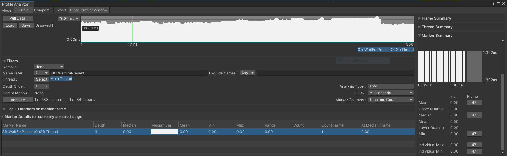Image resolution: width=507 pixels, height=156 pixels.
Task: Sort by Range column header
Action: pos(278,125)
